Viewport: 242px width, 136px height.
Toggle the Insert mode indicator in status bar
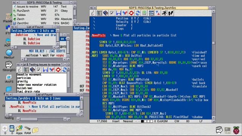point(116,121)
